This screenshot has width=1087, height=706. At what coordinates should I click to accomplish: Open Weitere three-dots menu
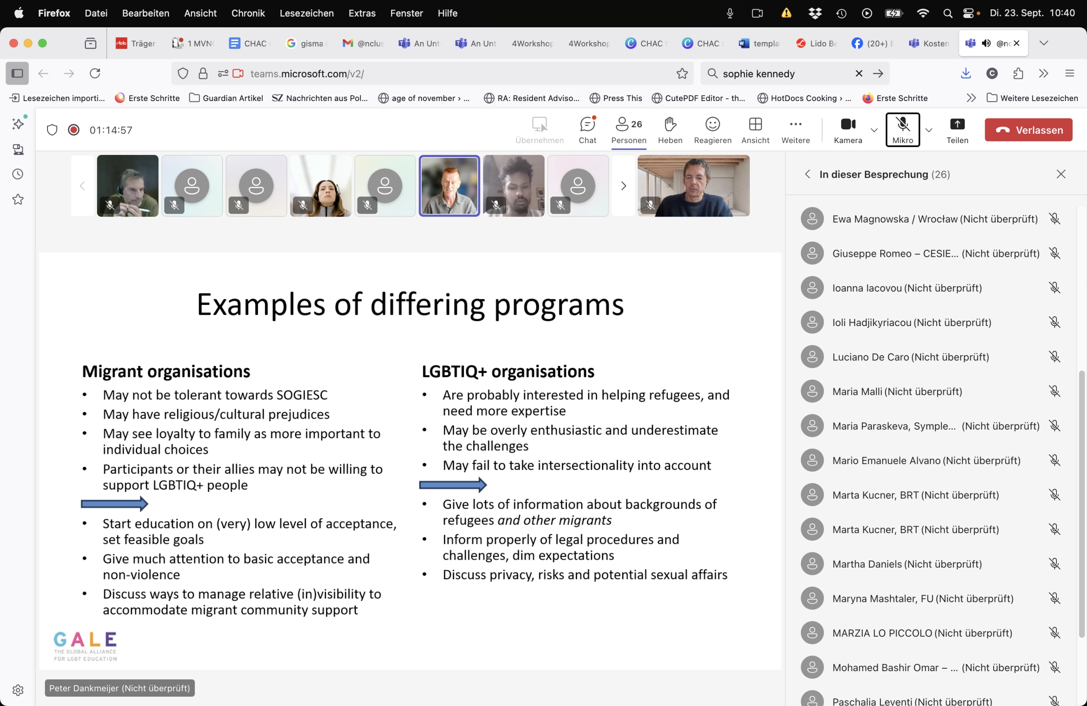tap(795, 129)
